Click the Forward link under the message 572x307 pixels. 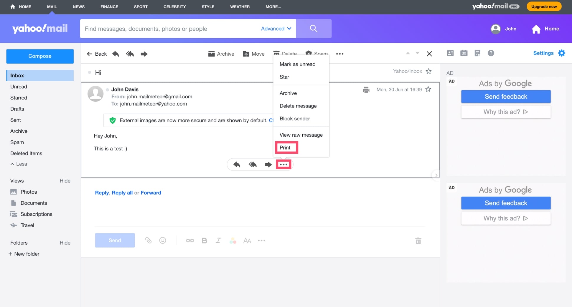[x=151, y=193]
